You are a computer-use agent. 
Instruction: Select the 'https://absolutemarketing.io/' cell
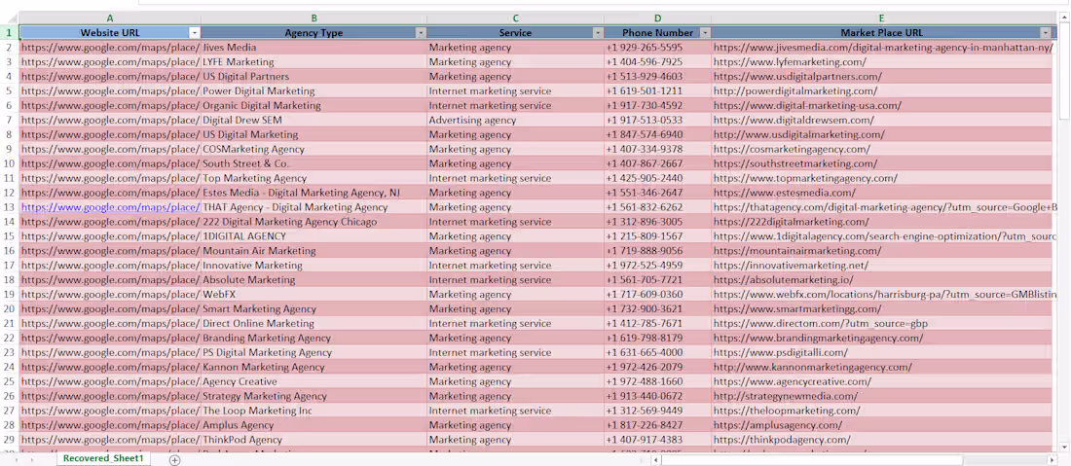[x=881, y=280]
